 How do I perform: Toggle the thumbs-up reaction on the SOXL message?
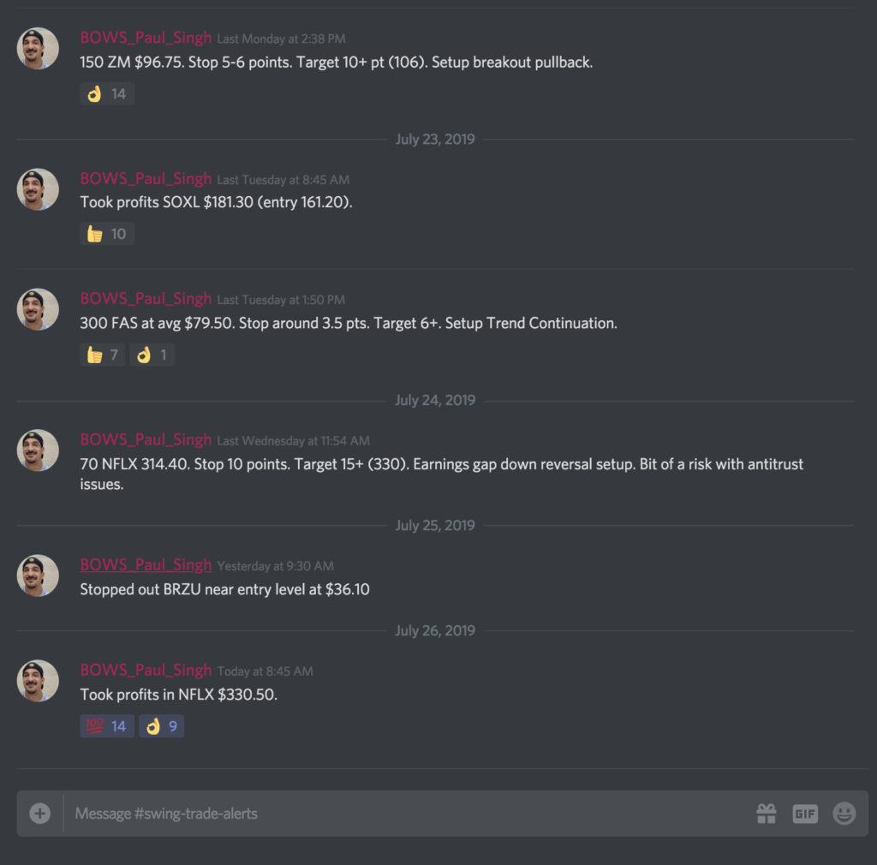[106, 233]
